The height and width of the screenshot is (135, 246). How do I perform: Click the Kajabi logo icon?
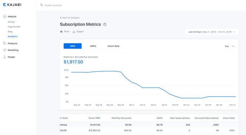click(x=5, y=5)
